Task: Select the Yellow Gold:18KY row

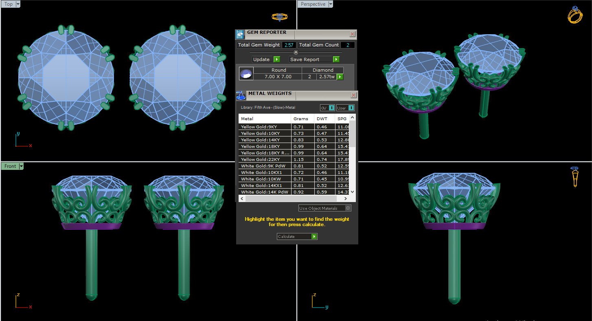Action: (294, 146)
